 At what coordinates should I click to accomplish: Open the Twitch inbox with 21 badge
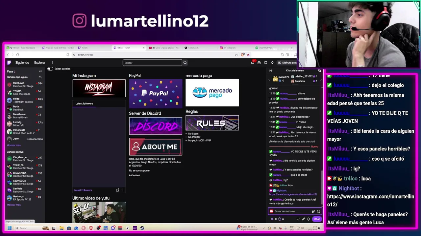click(x=253, y=63)
